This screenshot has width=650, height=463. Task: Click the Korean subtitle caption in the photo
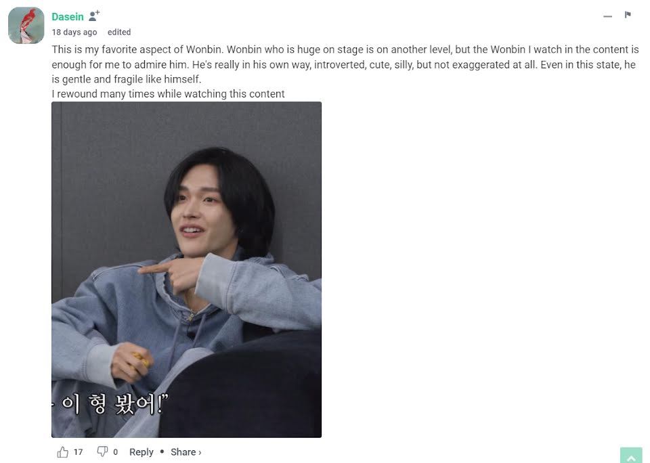click(111, 403)
